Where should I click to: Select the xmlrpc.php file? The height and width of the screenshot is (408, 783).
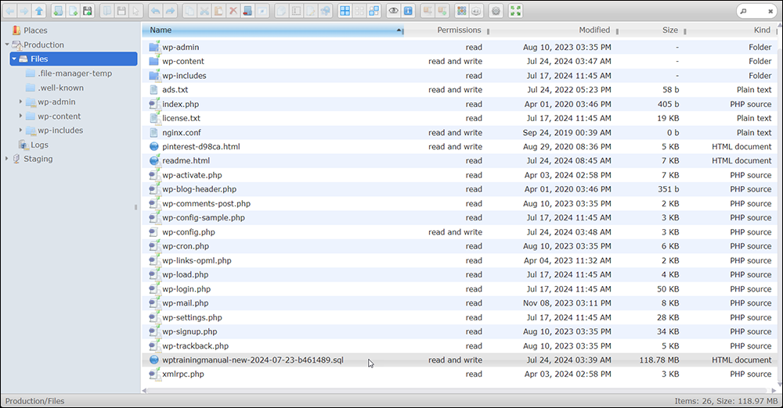460,374
